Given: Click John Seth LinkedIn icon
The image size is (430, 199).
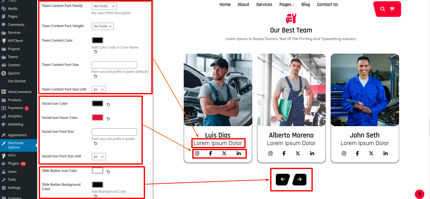Looking at the screenshot, I should tap(386, 153).
